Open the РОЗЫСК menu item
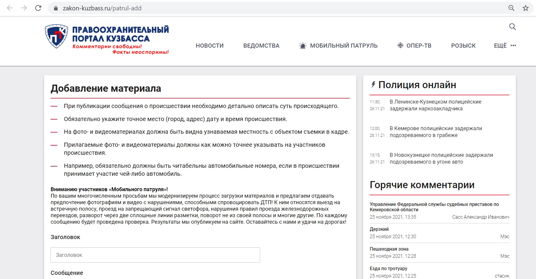 pos(463,46)
